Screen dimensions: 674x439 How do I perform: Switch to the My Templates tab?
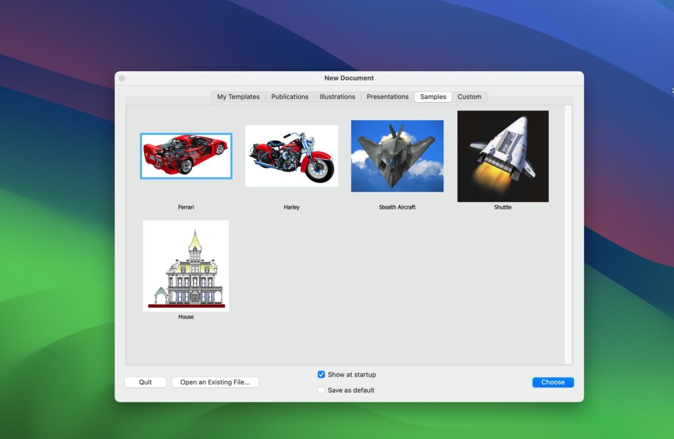coord(237,97)
